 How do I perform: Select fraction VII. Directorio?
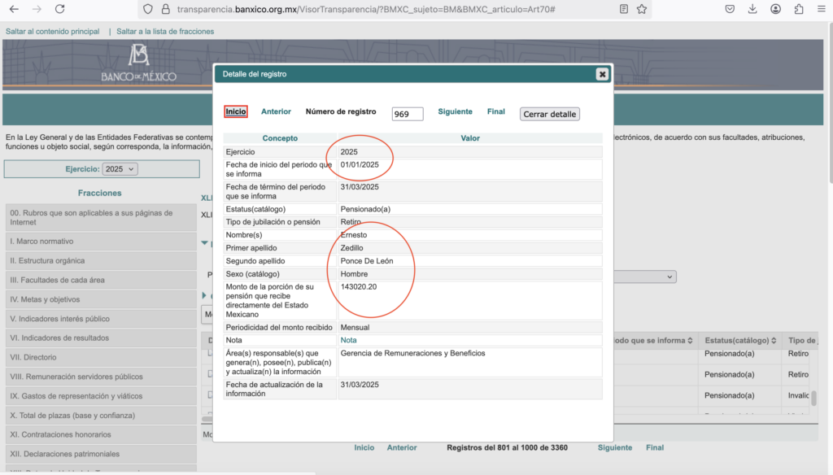point(101,357)
